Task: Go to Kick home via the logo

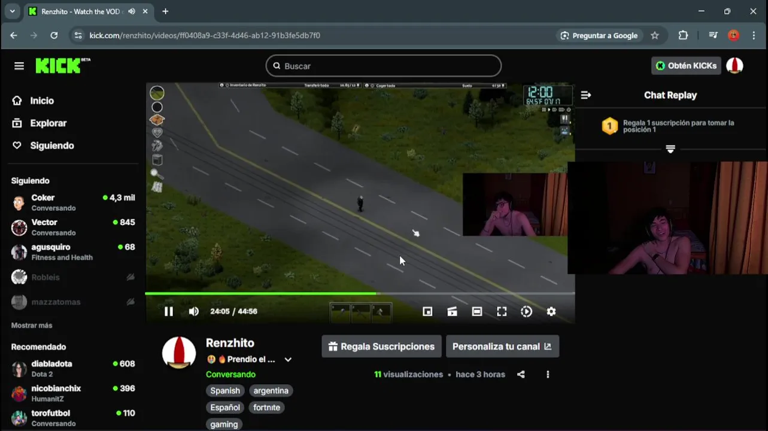Action: pyautogui.click(x=63, y=66)
